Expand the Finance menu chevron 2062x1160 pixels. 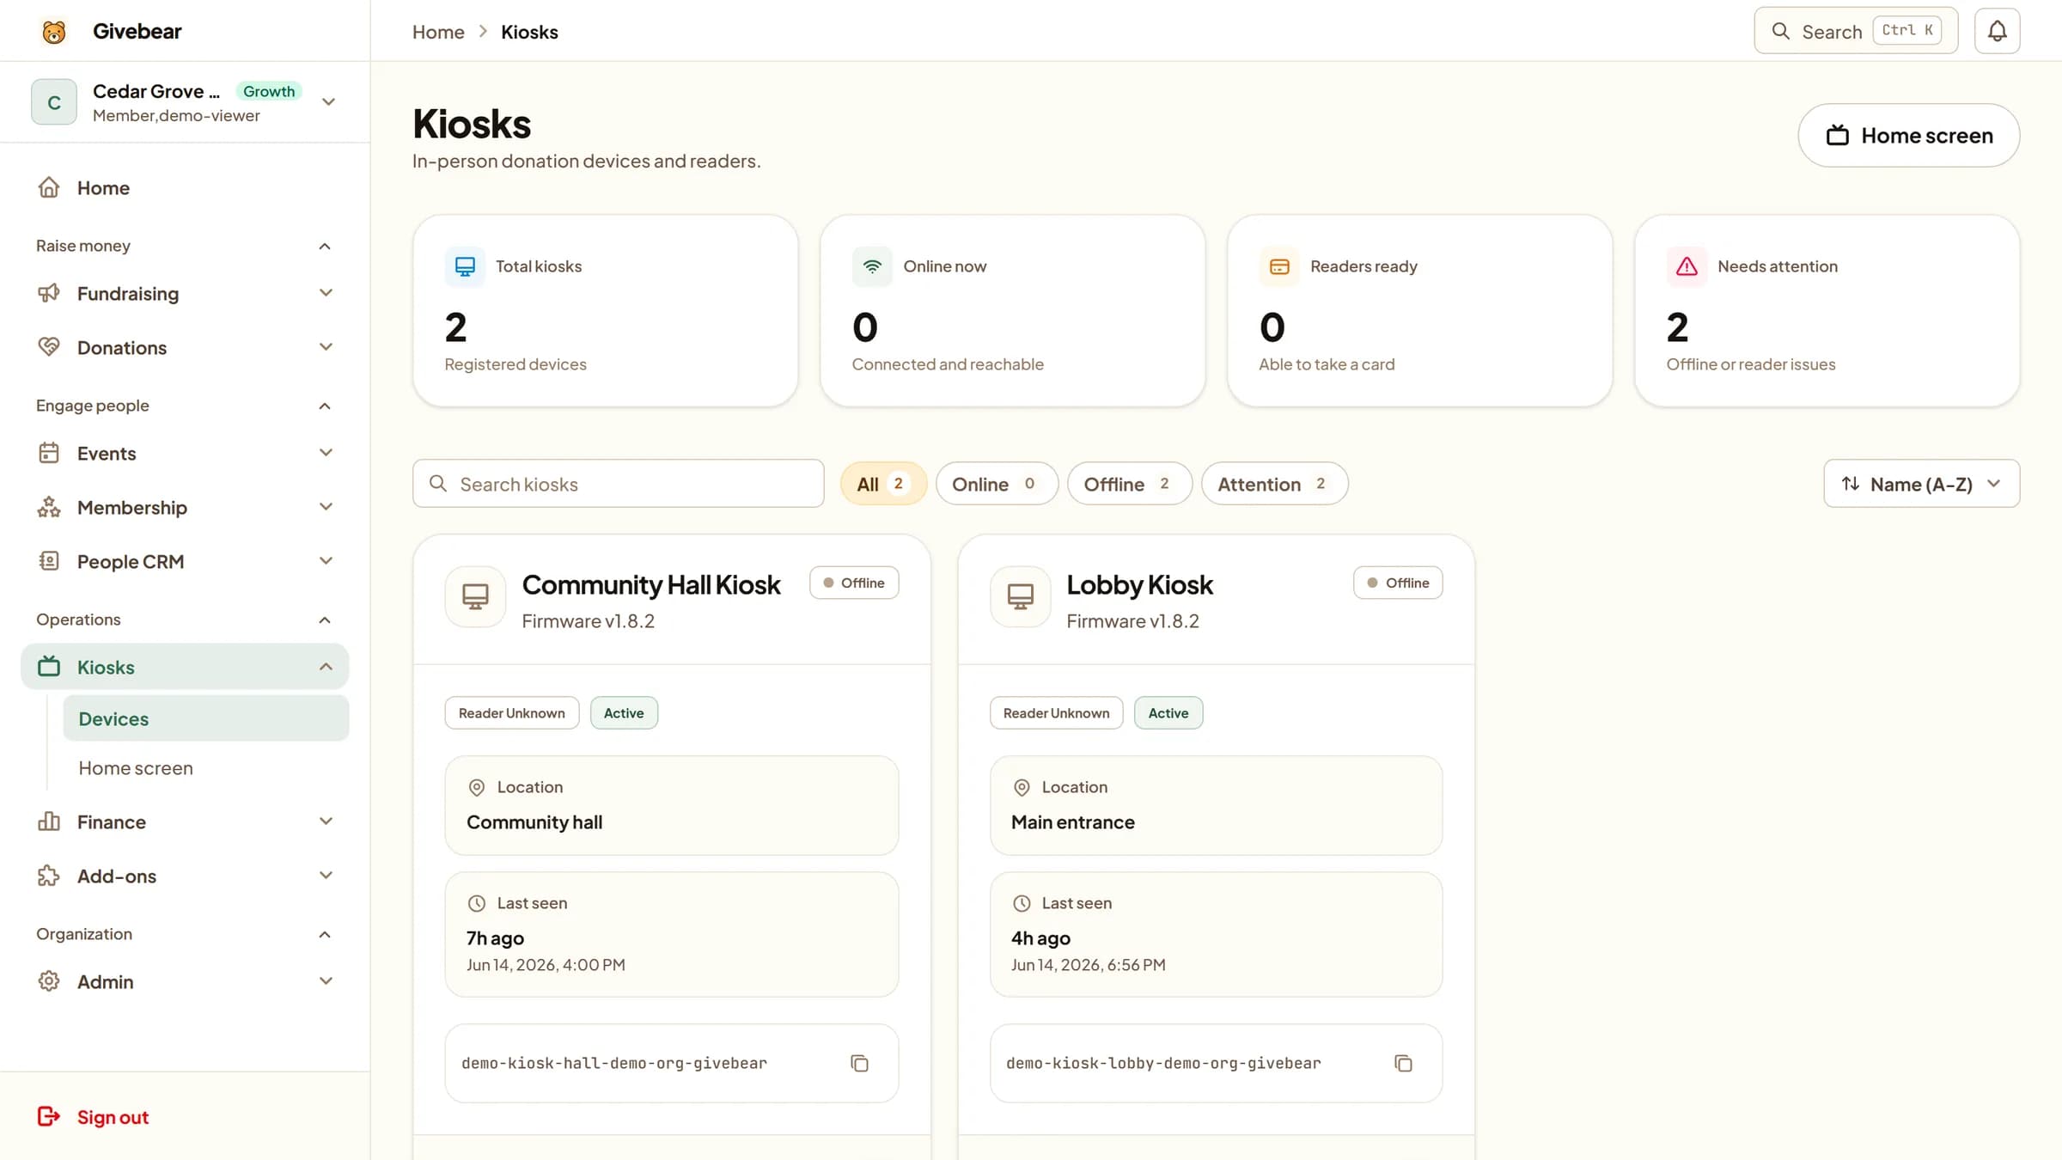(x=326, y=821)
